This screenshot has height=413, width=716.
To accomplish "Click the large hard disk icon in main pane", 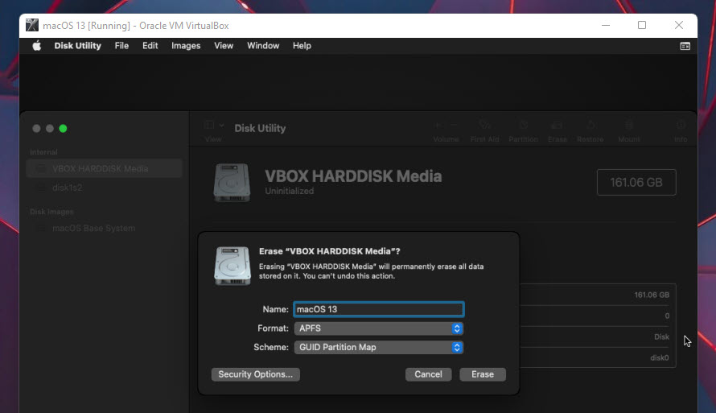I will (232, 183).
